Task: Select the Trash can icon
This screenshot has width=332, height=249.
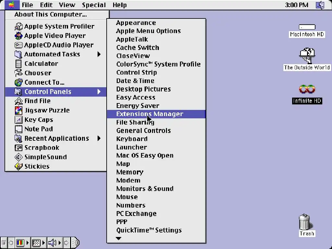Action: 304,222
